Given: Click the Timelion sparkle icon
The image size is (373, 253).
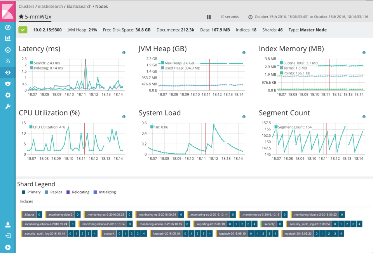Looking at the screenshot, I should point(8,61).
